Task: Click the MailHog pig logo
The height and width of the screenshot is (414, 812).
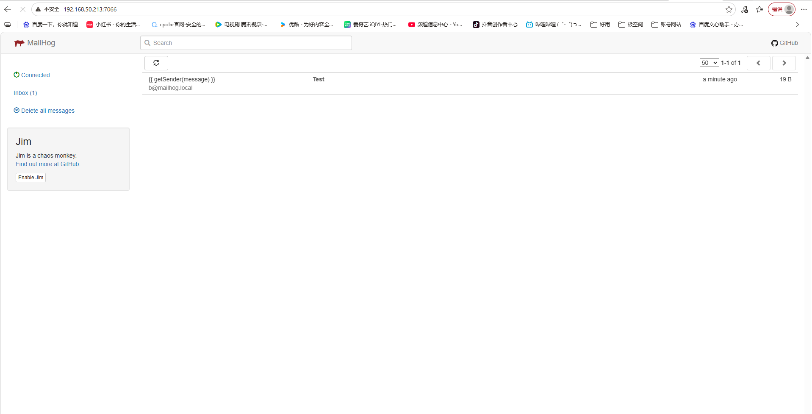Action: coord(19,43)
